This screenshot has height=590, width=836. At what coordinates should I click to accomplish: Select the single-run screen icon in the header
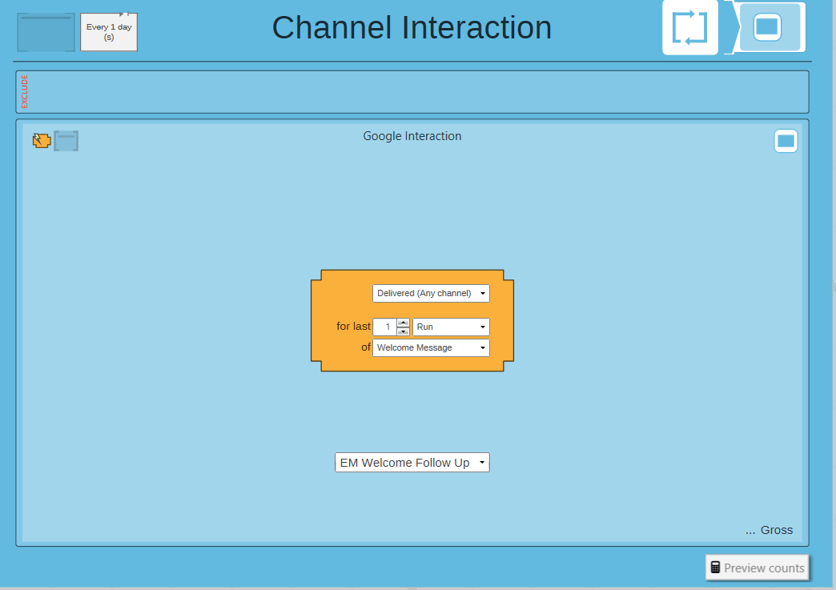767,26
